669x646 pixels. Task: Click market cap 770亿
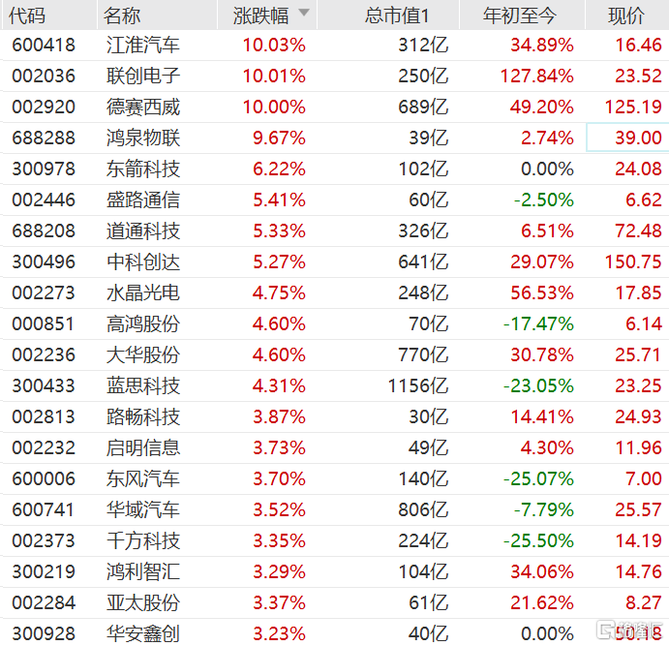click(423, 355)
